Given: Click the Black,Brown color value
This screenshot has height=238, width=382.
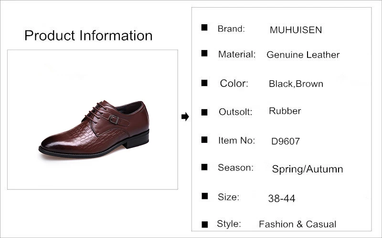Looking at the screenshot, I should point(296,84).
